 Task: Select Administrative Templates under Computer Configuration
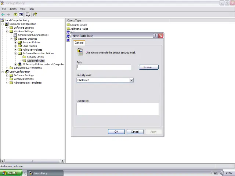[x=28, y=68]
